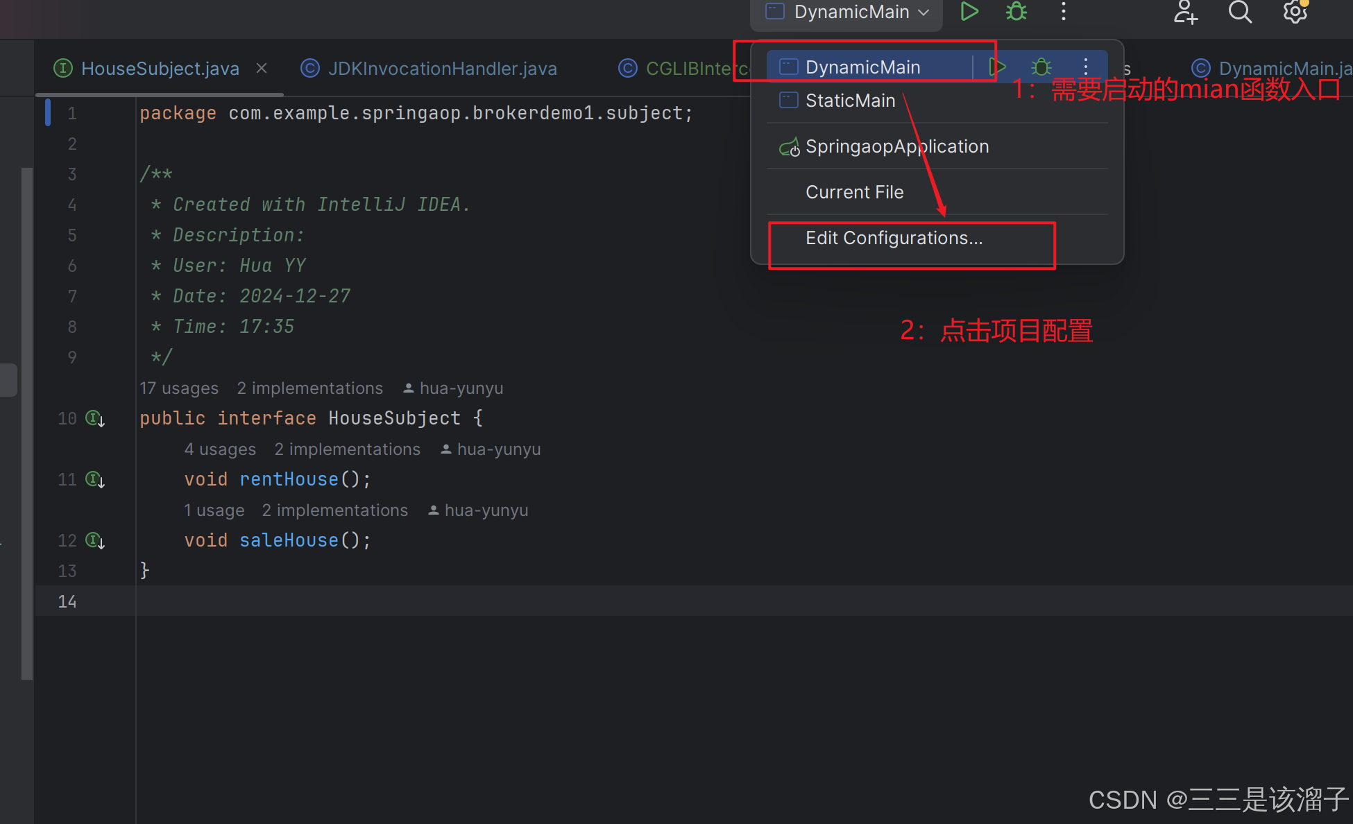The width and height of the screenshot is (1353, 824).
Task: Click the debug icon in the popup row
Action: 1041,66
